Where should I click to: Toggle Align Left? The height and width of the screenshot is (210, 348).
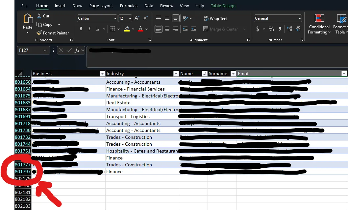(159, 29)
